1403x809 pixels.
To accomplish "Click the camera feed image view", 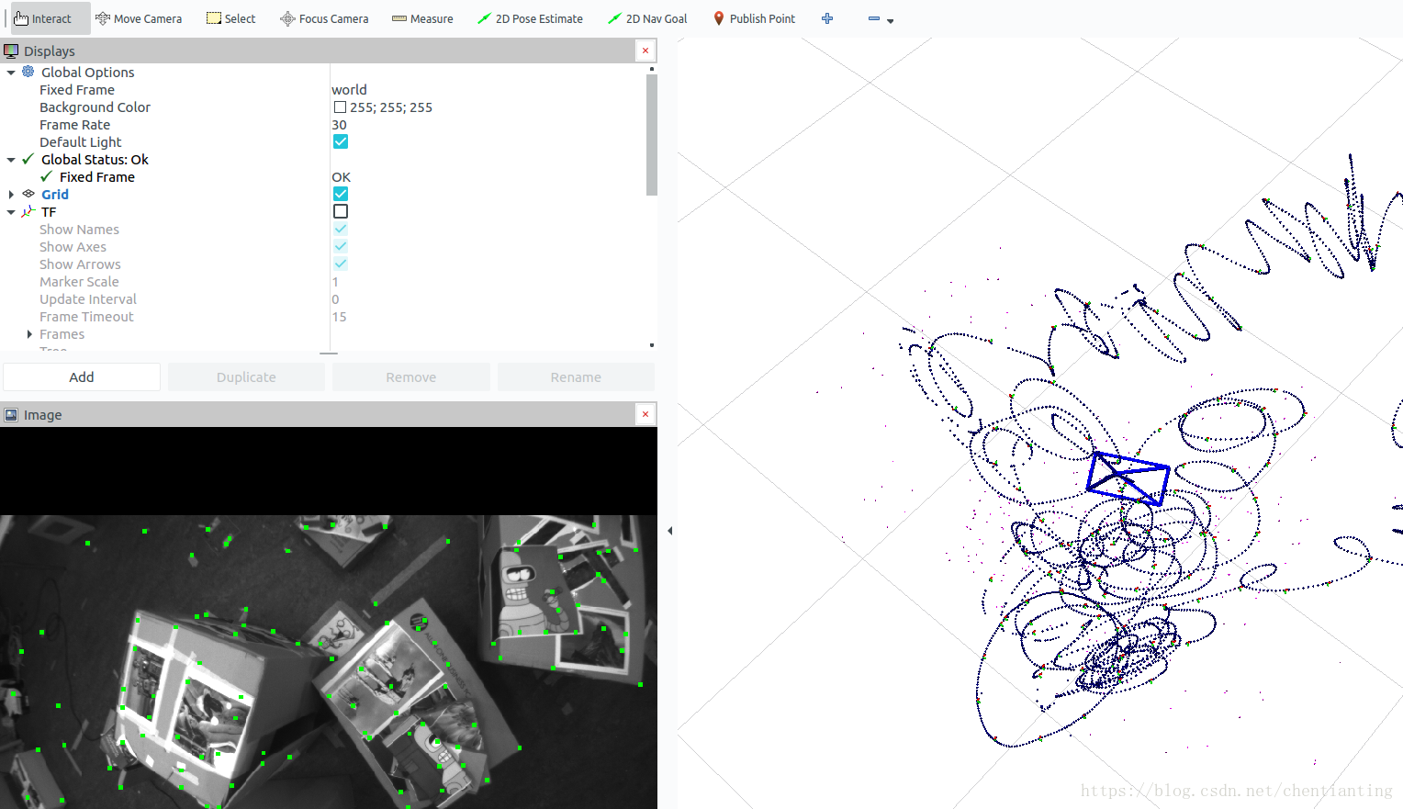I will (329, 618).
